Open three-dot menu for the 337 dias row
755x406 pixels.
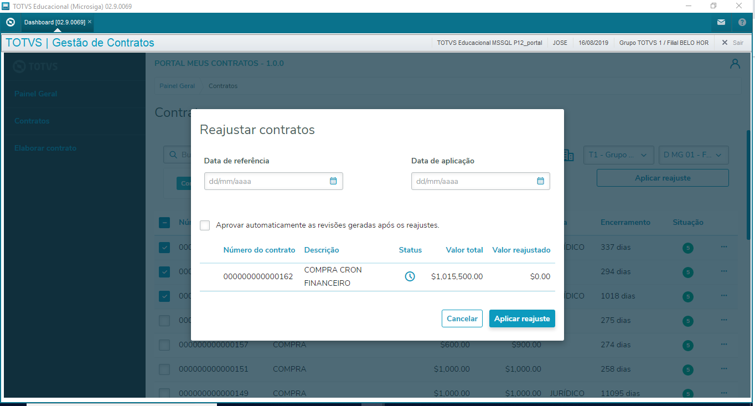(724, 246)
